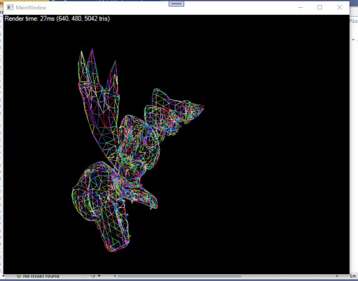This screenshot has width=358, height=281.
Task: Click the horizontal scrollbar in the editor behind
Action: 179,276
